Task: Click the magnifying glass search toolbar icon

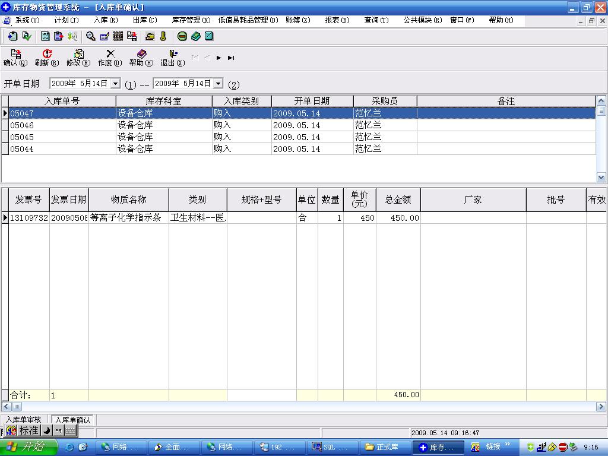Action: click(x=91, y=36)
